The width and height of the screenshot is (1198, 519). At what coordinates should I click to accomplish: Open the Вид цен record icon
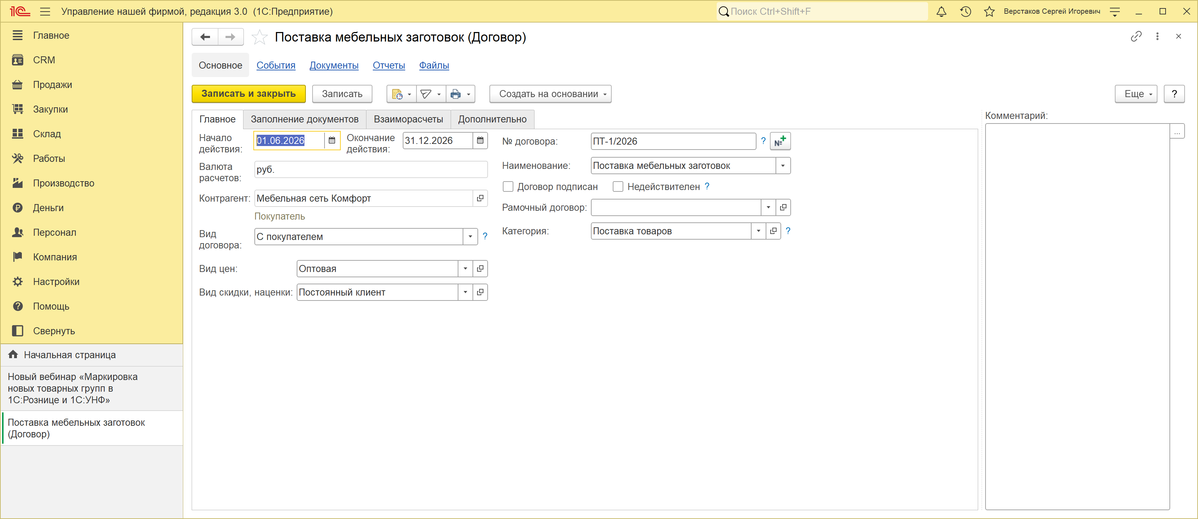(x=480, y=269)
